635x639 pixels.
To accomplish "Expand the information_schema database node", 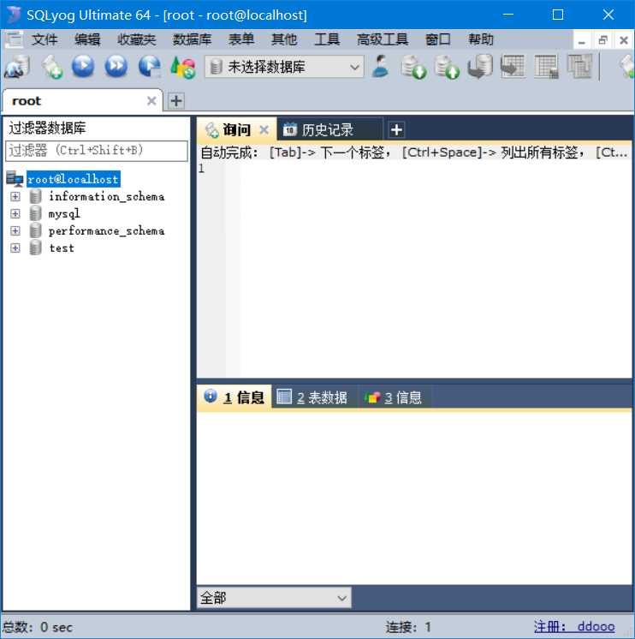I will coord(15,197).
